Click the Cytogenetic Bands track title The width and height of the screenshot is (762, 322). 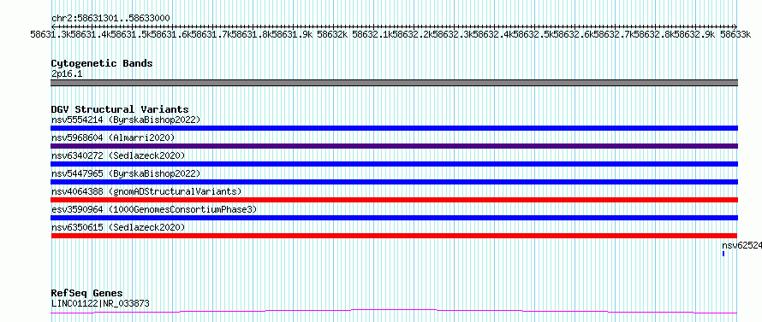[102, 63]
